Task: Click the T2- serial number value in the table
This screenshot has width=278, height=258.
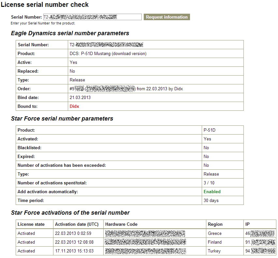Action: click(x=106, y=45)
